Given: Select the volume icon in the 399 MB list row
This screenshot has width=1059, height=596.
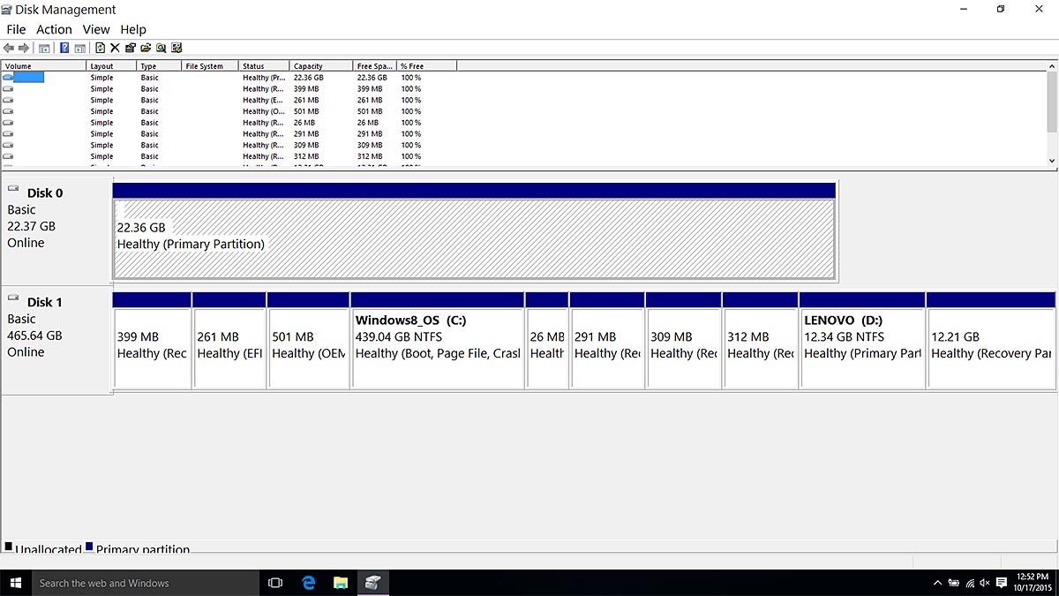Looking at the screenshot, I should coord(8,89).
